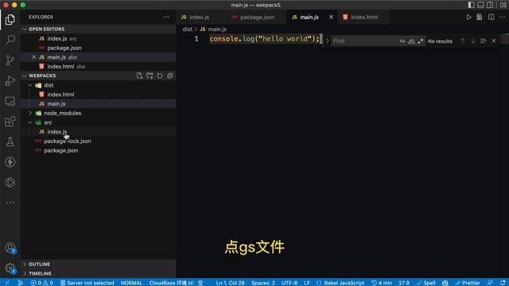Switch to the index.html tab

tap(363, 17)
